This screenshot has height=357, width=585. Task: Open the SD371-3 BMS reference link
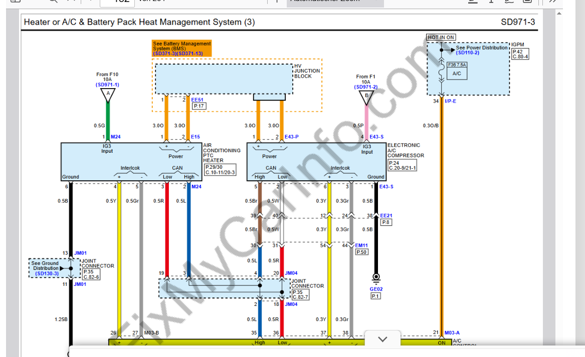coord(164,54)
